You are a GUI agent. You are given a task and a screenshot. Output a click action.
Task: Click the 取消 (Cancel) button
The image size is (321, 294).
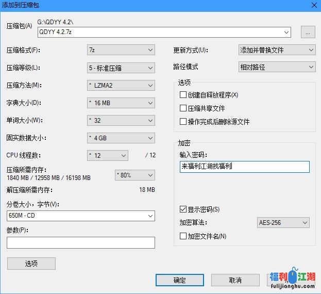(235, 280)
